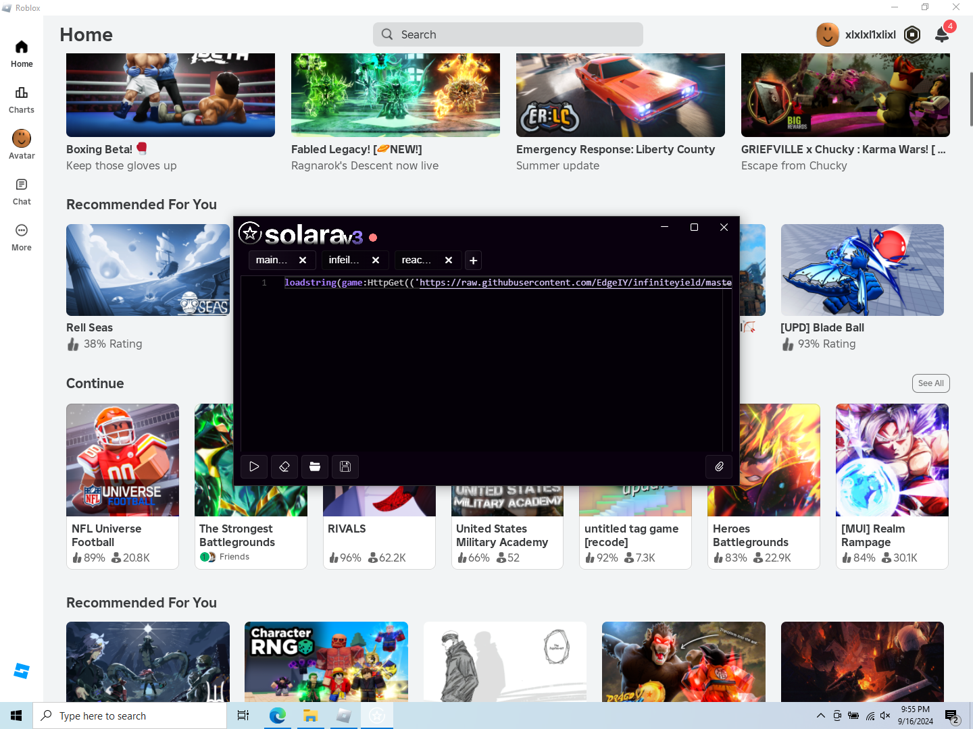Screen dimensions: 973x729
Task: Open a script file using Solara's folder icon
Action: click(315, 466)
